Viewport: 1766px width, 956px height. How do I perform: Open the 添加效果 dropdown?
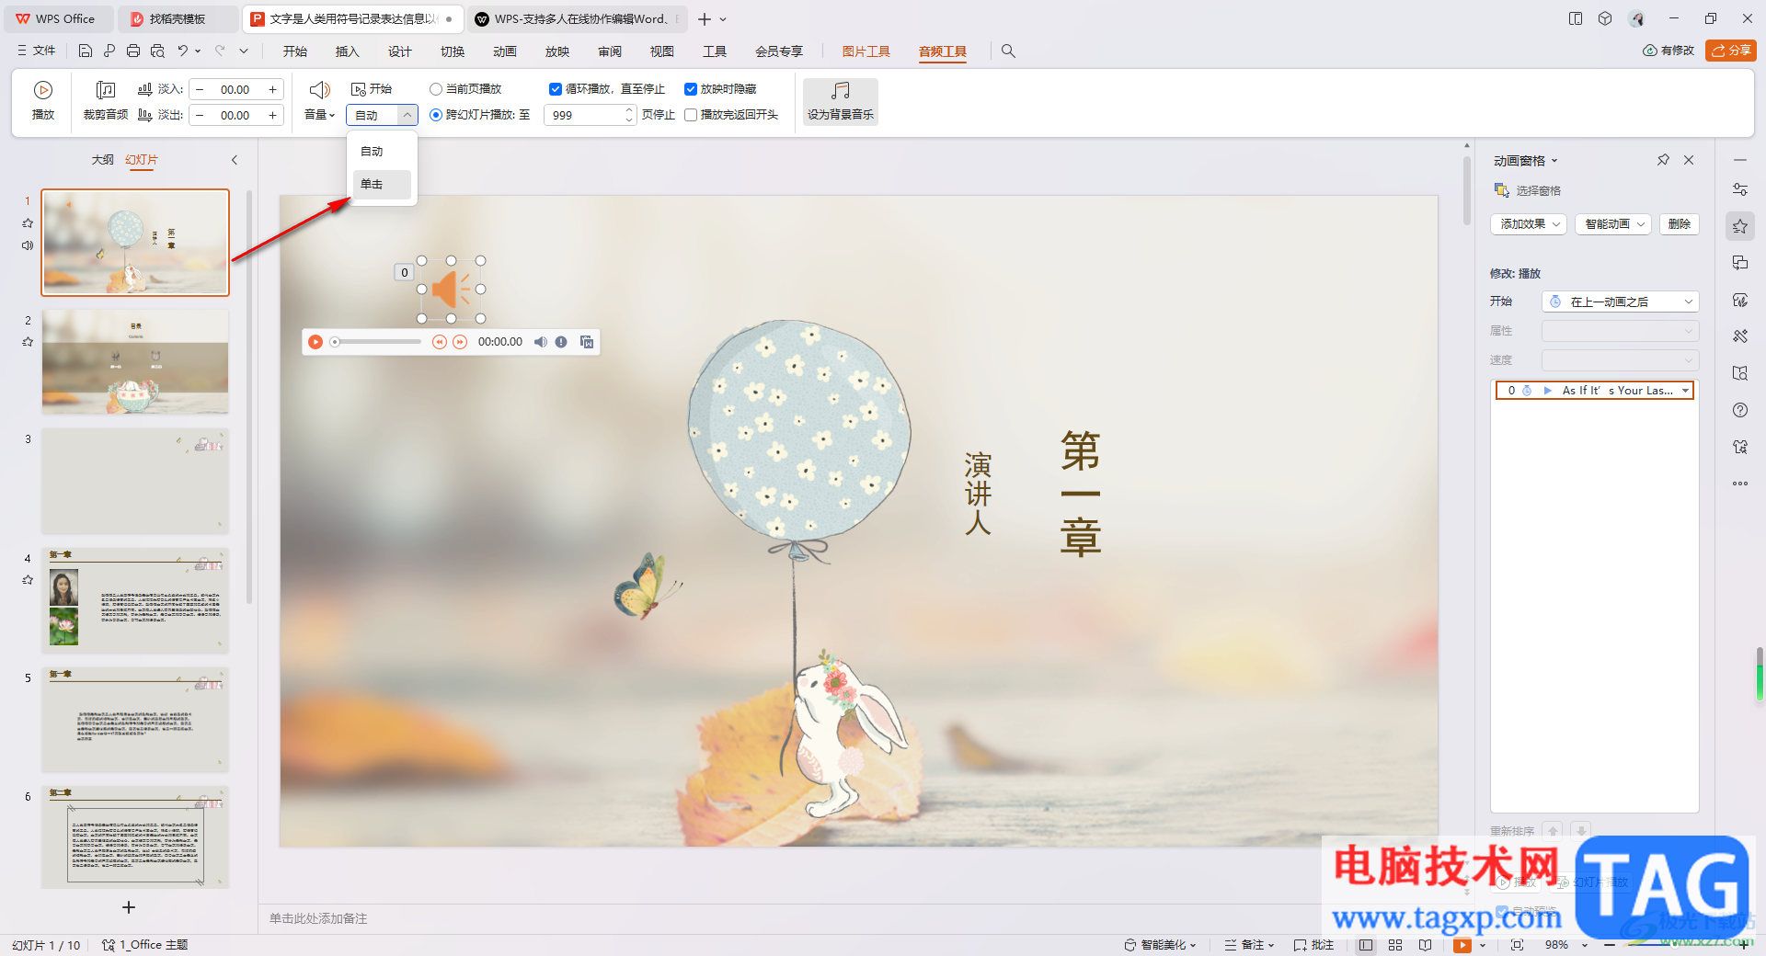click(1528, 224)
